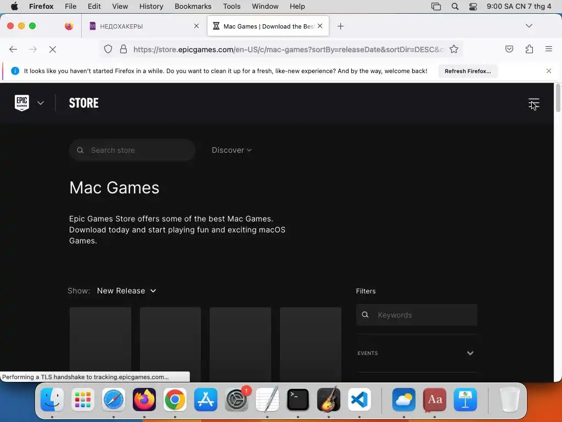Viewport: 562px width, 422px height.
Task: Open System Preferences from the dock
Action: tap(237, 399)
